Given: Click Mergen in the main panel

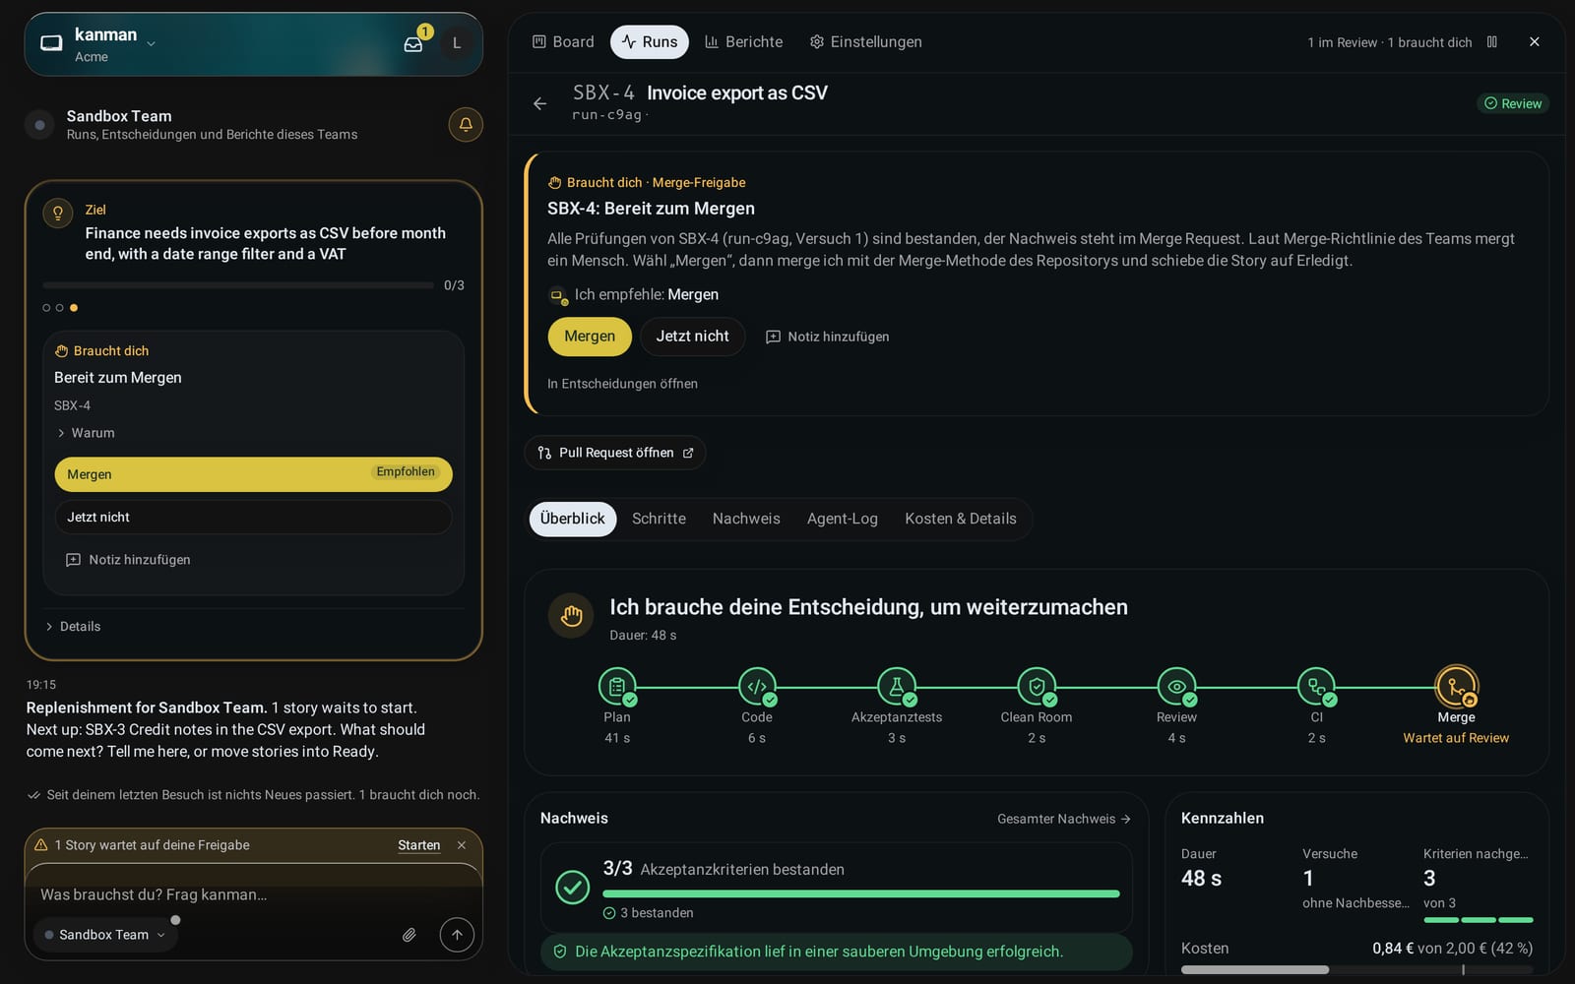Looking at the screenshot, I should (590, 337).
